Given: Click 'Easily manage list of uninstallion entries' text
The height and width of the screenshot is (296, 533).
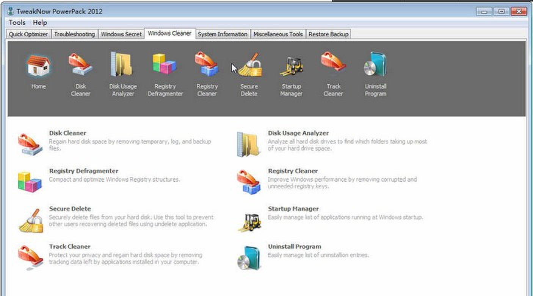Looking at the screenshot, I should [x=318, y=255].
